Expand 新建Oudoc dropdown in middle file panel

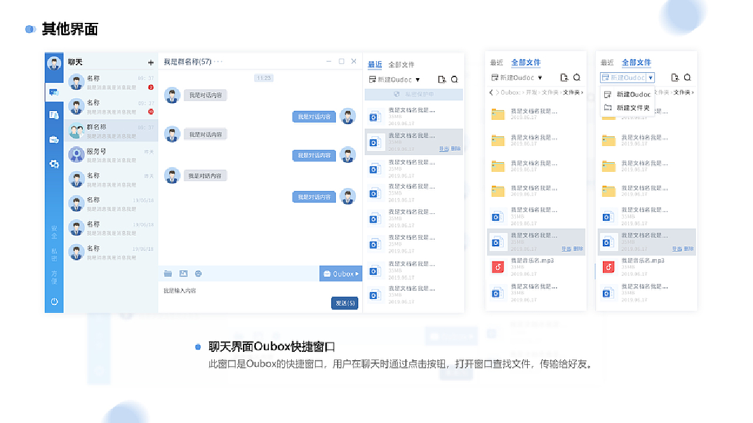[x=540, y=77]
